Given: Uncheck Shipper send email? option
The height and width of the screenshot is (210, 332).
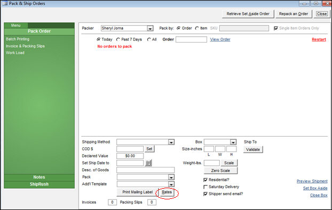Looking at the screenshot, I should click(205, 194).
